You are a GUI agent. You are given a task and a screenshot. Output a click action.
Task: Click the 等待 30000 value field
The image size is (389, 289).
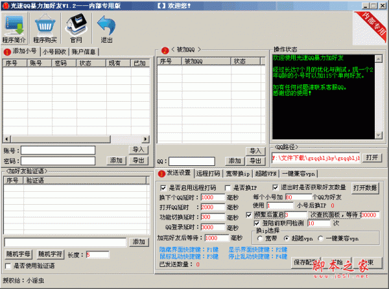(370, 215)
